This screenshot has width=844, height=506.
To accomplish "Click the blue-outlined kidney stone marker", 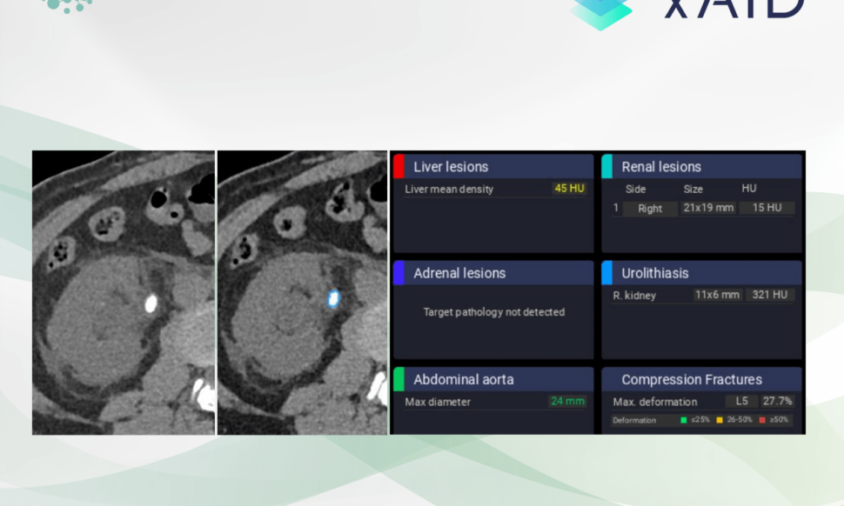I will click(x=334, y=298).
